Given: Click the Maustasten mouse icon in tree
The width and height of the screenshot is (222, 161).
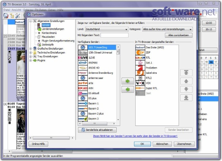Looking at the screenshot, I should click(39, 37).
